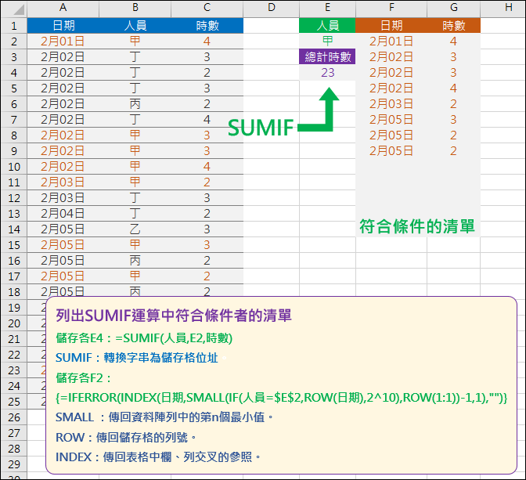Screen dimensions: 526x480
Task: Click cell B16 containing 丙
Action: pos(135,261)
